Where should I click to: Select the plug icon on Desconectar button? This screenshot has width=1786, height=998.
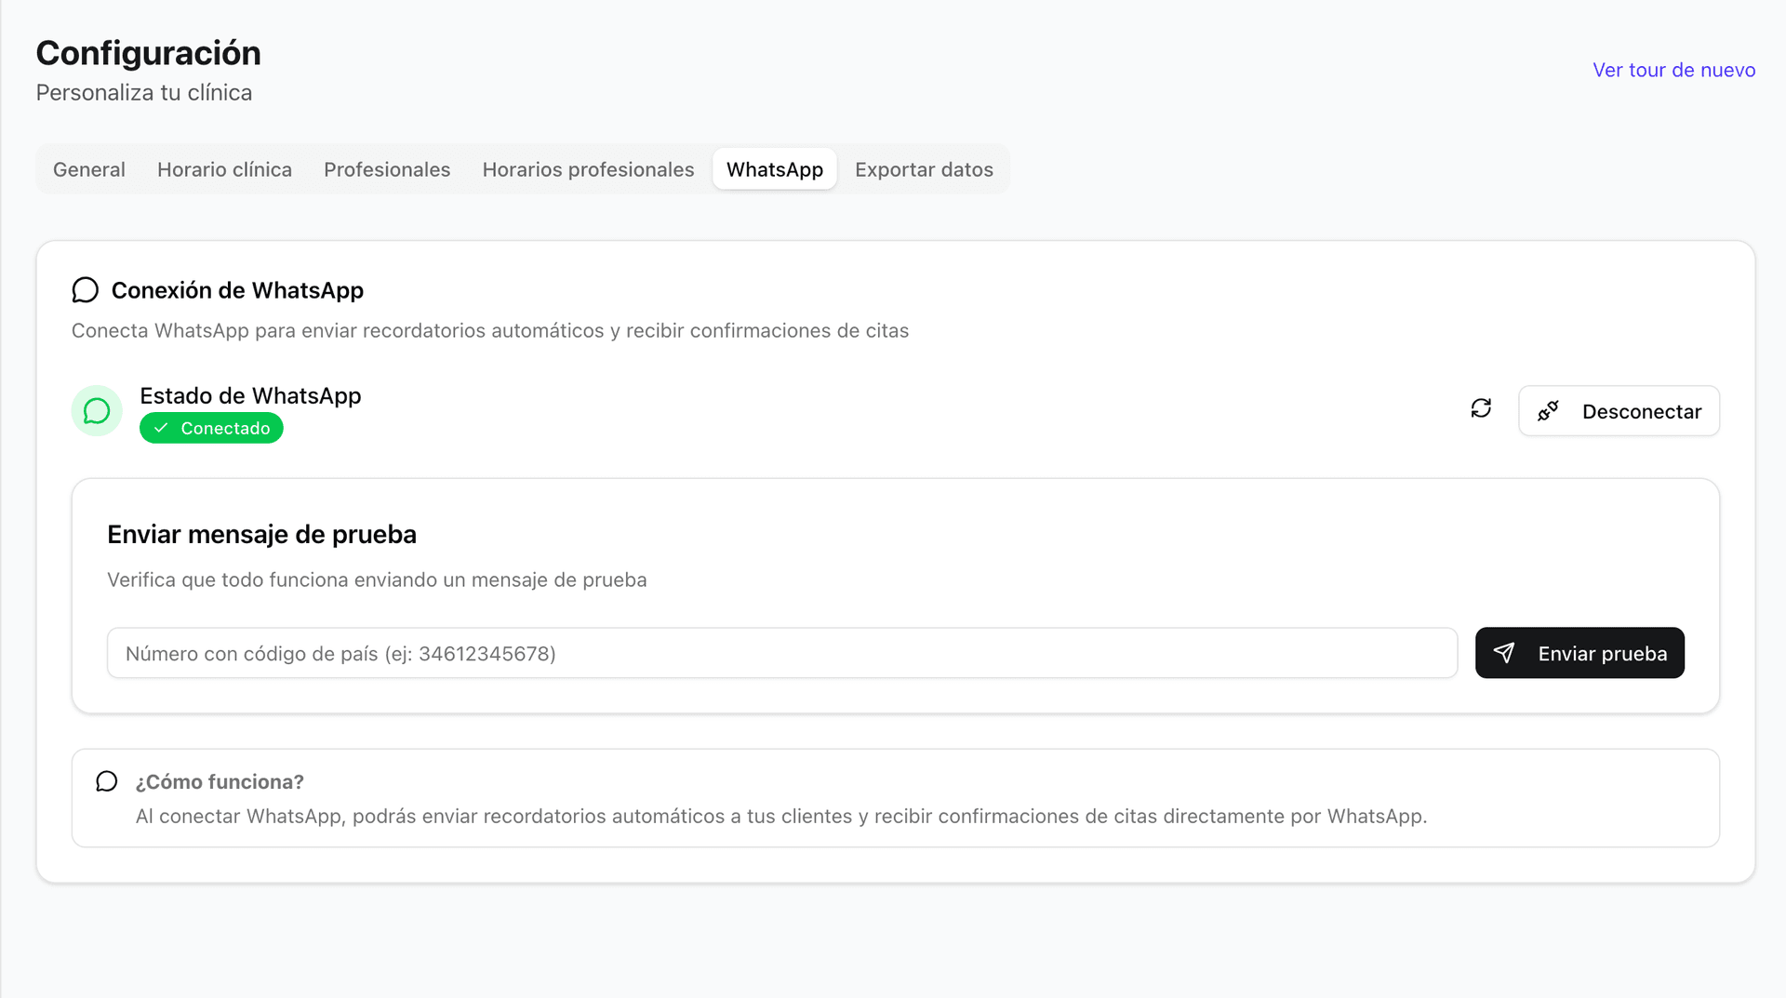click(x=1548, y=410)
